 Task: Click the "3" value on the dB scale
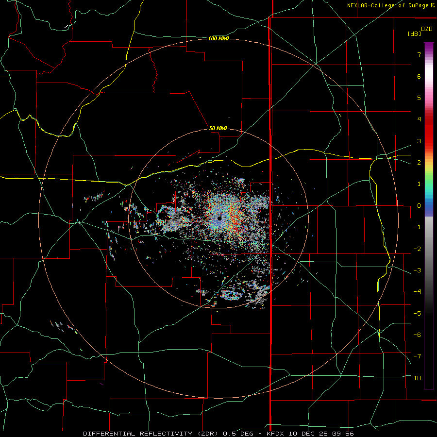click(419, 141)
